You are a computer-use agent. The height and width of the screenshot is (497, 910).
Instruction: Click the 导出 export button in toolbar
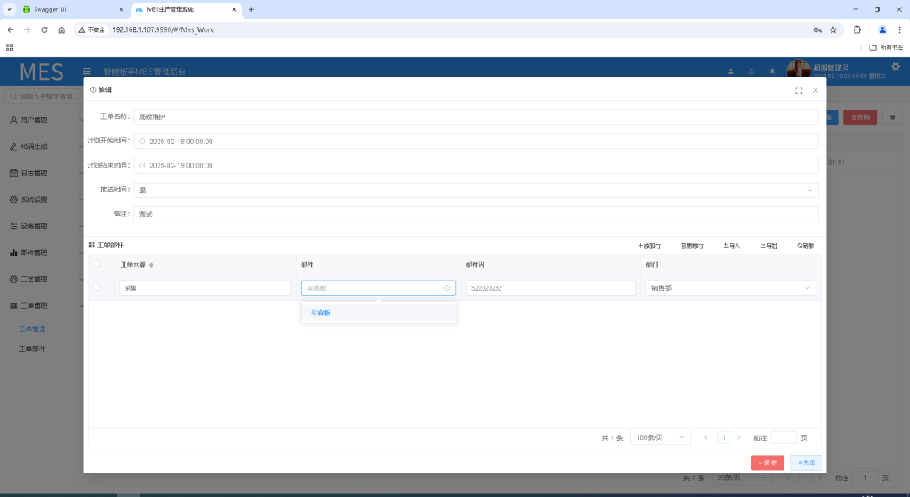768,245
